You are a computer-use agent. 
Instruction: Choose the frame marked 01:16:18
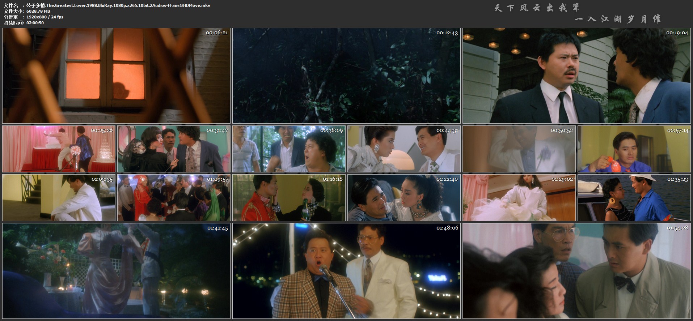click(289, 198)
